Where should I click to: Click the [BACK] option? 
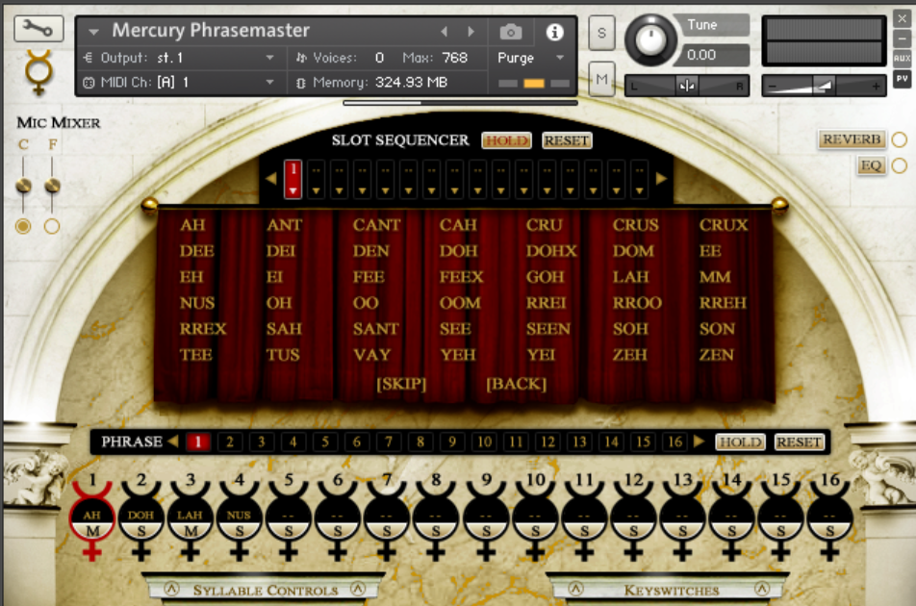(517, 384)
